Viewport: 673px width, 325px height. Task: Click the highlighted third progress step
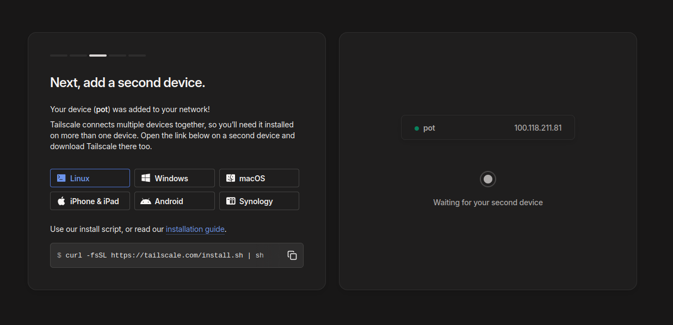(x=97, y=55)
